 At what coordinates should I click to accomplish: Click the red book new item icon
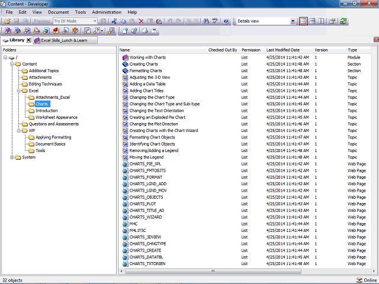click(56, 31)
